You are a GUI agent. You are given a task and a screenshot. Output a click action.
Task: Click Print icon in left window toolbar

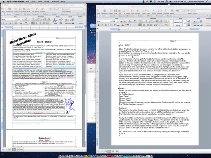point(24,9)
